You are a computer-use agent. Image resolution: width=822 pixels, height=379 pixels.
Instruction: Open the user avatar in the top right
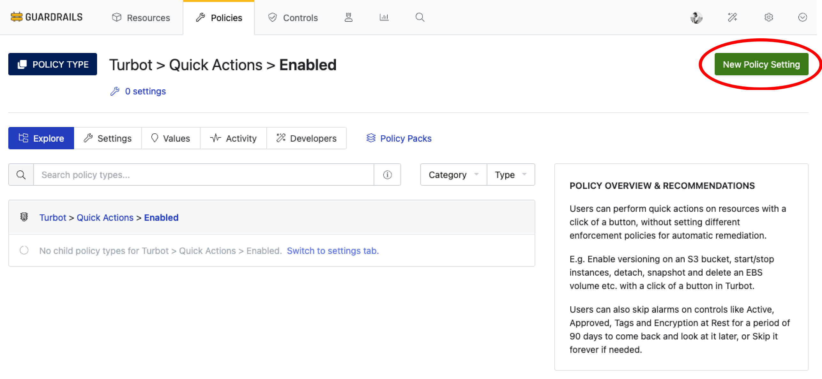[696, 18]
